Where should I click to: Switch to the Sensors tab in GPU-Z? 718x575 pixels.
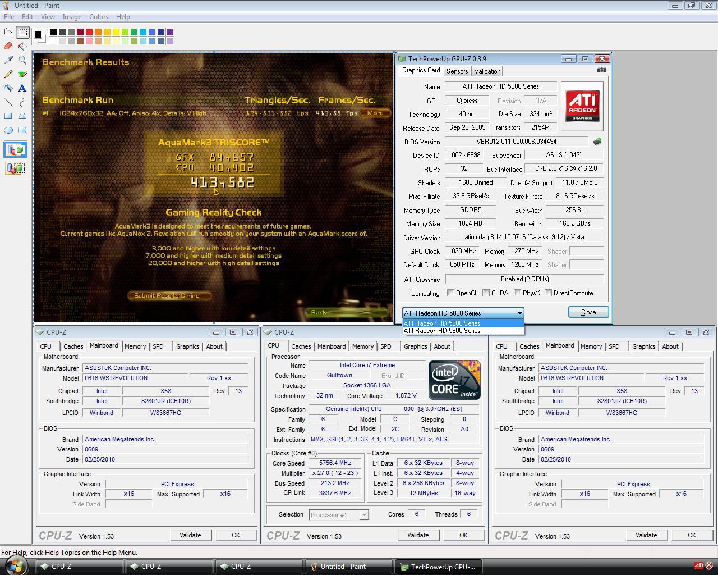click(457, 71)
